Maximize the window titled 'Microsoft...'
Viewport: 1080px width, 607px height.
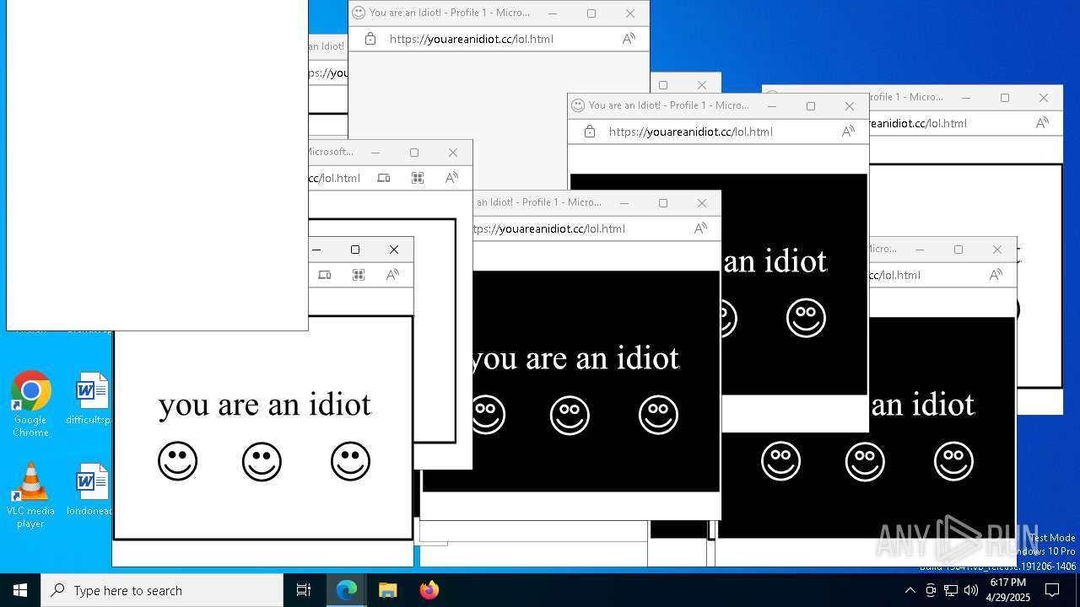pos(414,153)
